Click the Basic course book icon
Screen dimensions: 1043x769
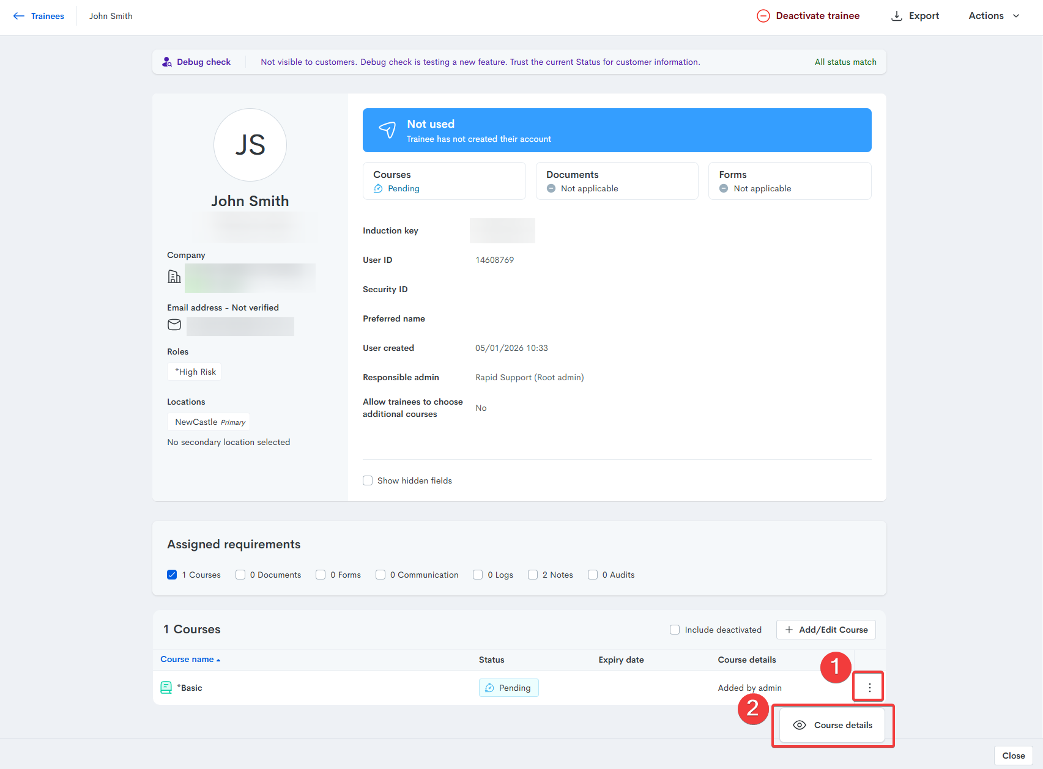[166, 688]
